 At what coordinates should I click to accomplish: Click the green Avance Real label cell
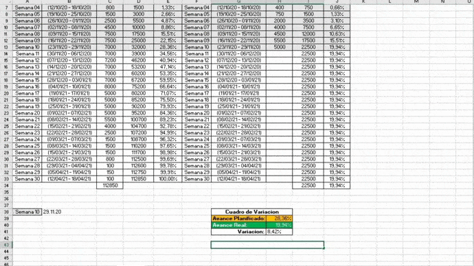(238, 226)
